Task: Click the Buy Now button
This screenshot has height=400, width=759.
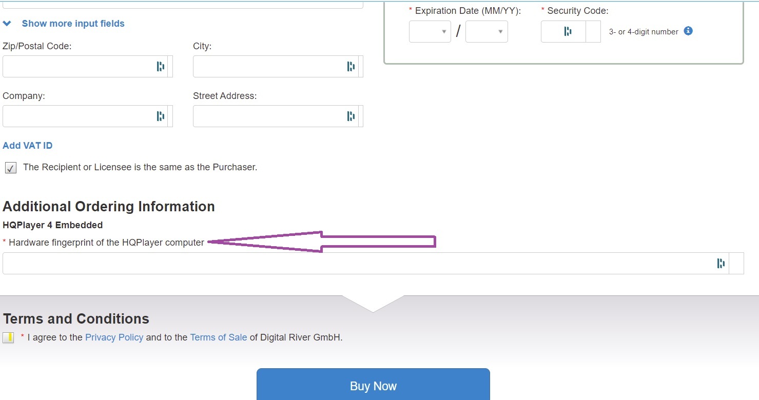Action: pyautogui.click(x=373, y=386)
